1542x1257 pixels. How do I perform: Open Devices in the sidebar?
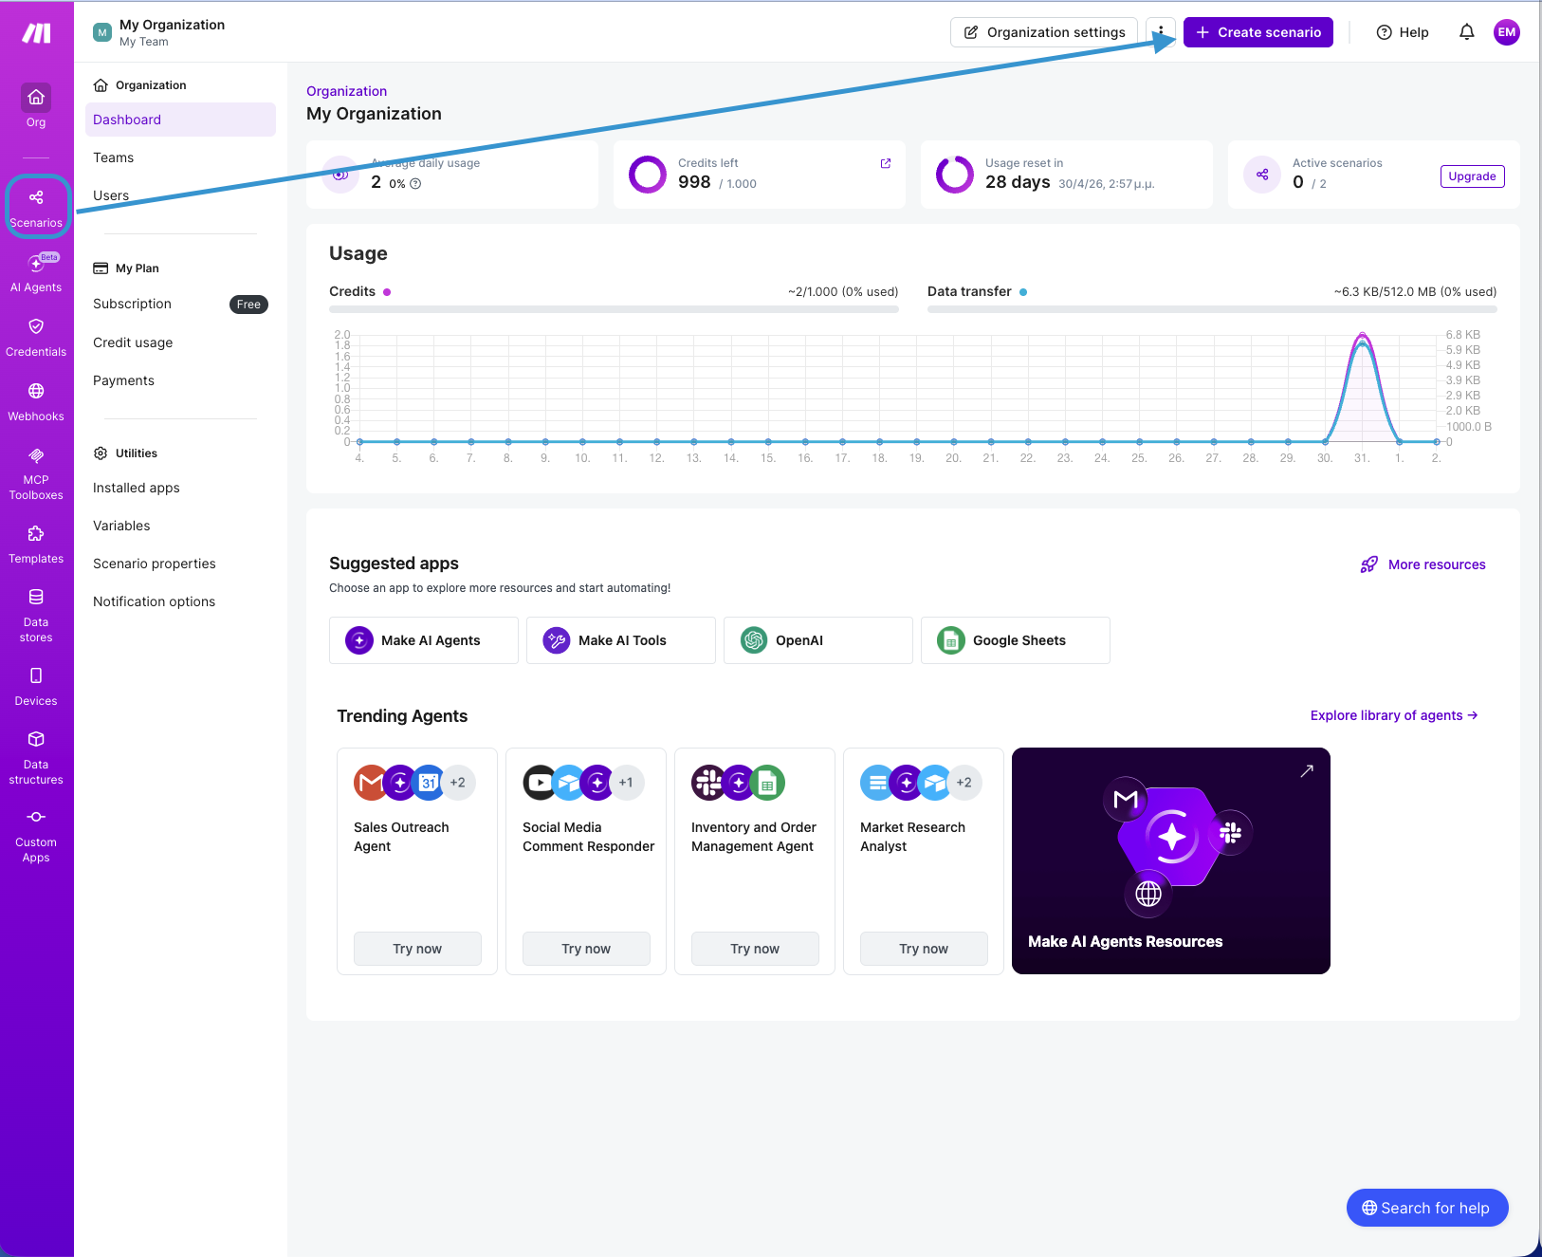coord(36,687)
